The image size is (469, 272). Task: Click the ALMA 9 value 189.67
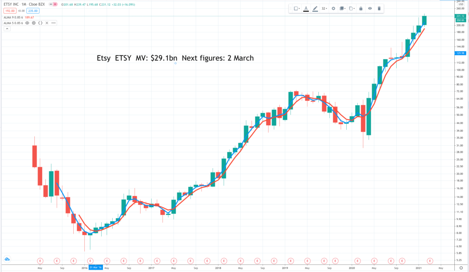29,18
